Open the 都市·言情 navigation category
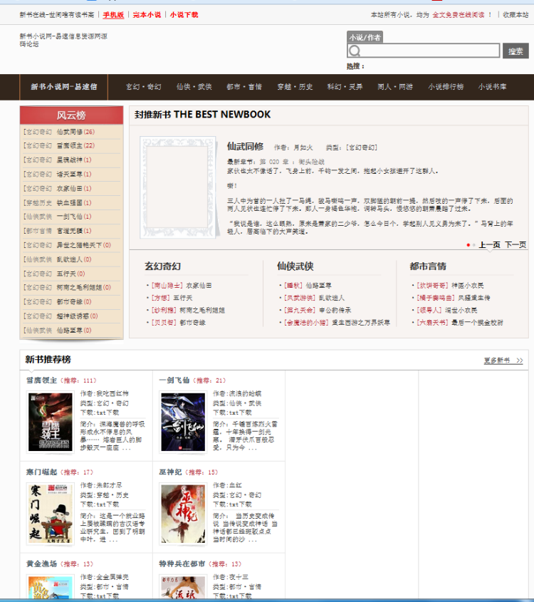The width and height of the screenshot is (534, 602). (x=244, y=87)
